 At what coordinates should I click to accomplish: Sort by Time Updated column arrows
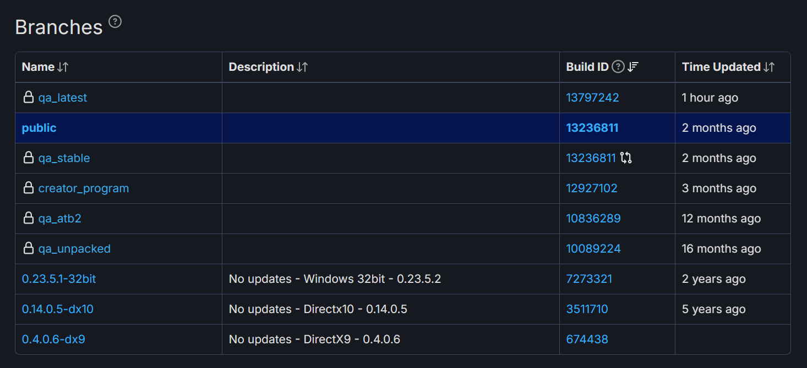pyautogui.click(x=769, y=67)
